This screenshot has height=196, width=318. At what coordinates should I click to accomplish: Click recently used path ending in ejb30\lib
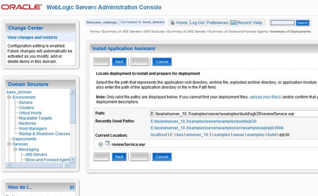[x=217, y=128]
